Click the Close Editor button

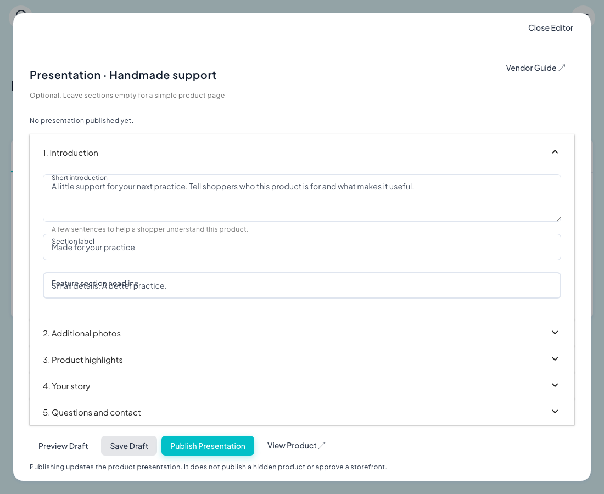coord(550,28)
